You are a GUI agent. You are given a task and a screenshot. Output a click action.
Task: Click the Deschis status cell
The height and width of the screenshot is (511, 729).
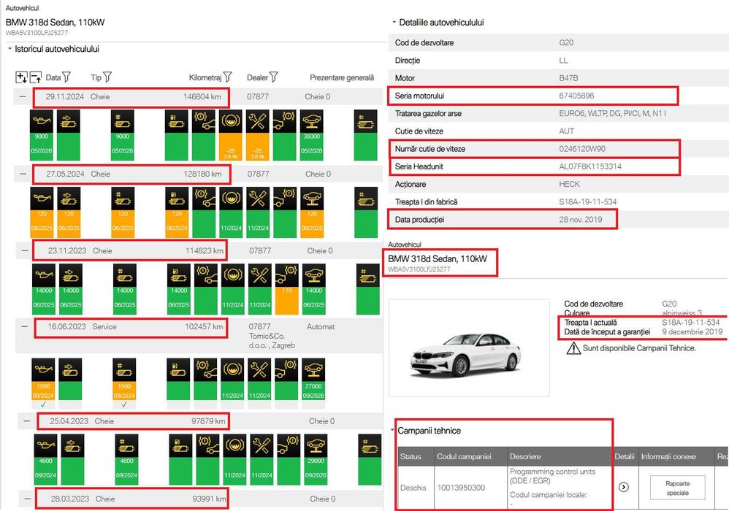(x=413, y=488)
